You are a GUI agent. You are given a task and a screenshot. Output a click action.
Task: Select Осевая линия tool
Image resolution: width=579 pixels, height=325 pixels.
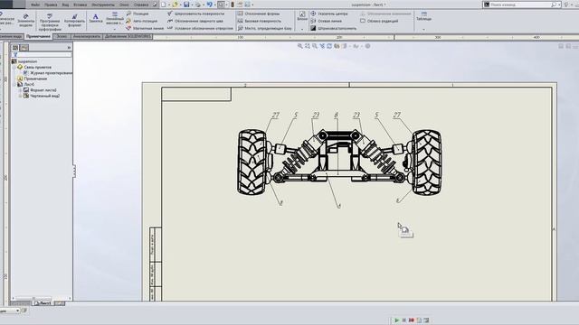pos(326,21)
